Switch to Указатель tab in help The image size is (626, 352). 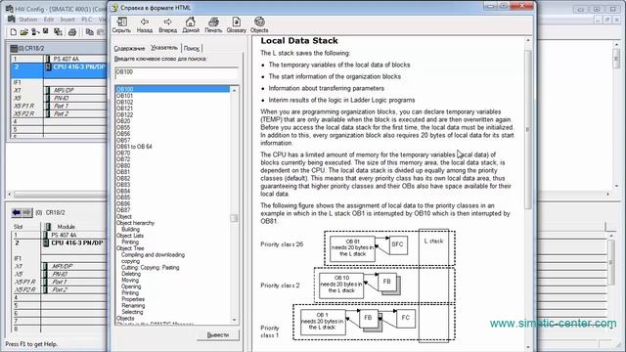click(164, 48)
